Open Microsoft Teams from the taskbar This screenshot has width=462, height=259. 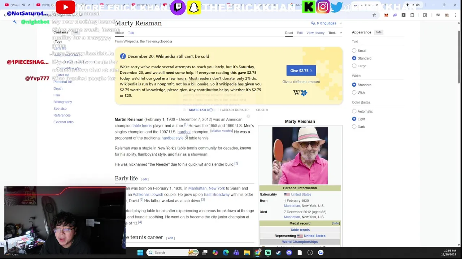pos(236,253)
